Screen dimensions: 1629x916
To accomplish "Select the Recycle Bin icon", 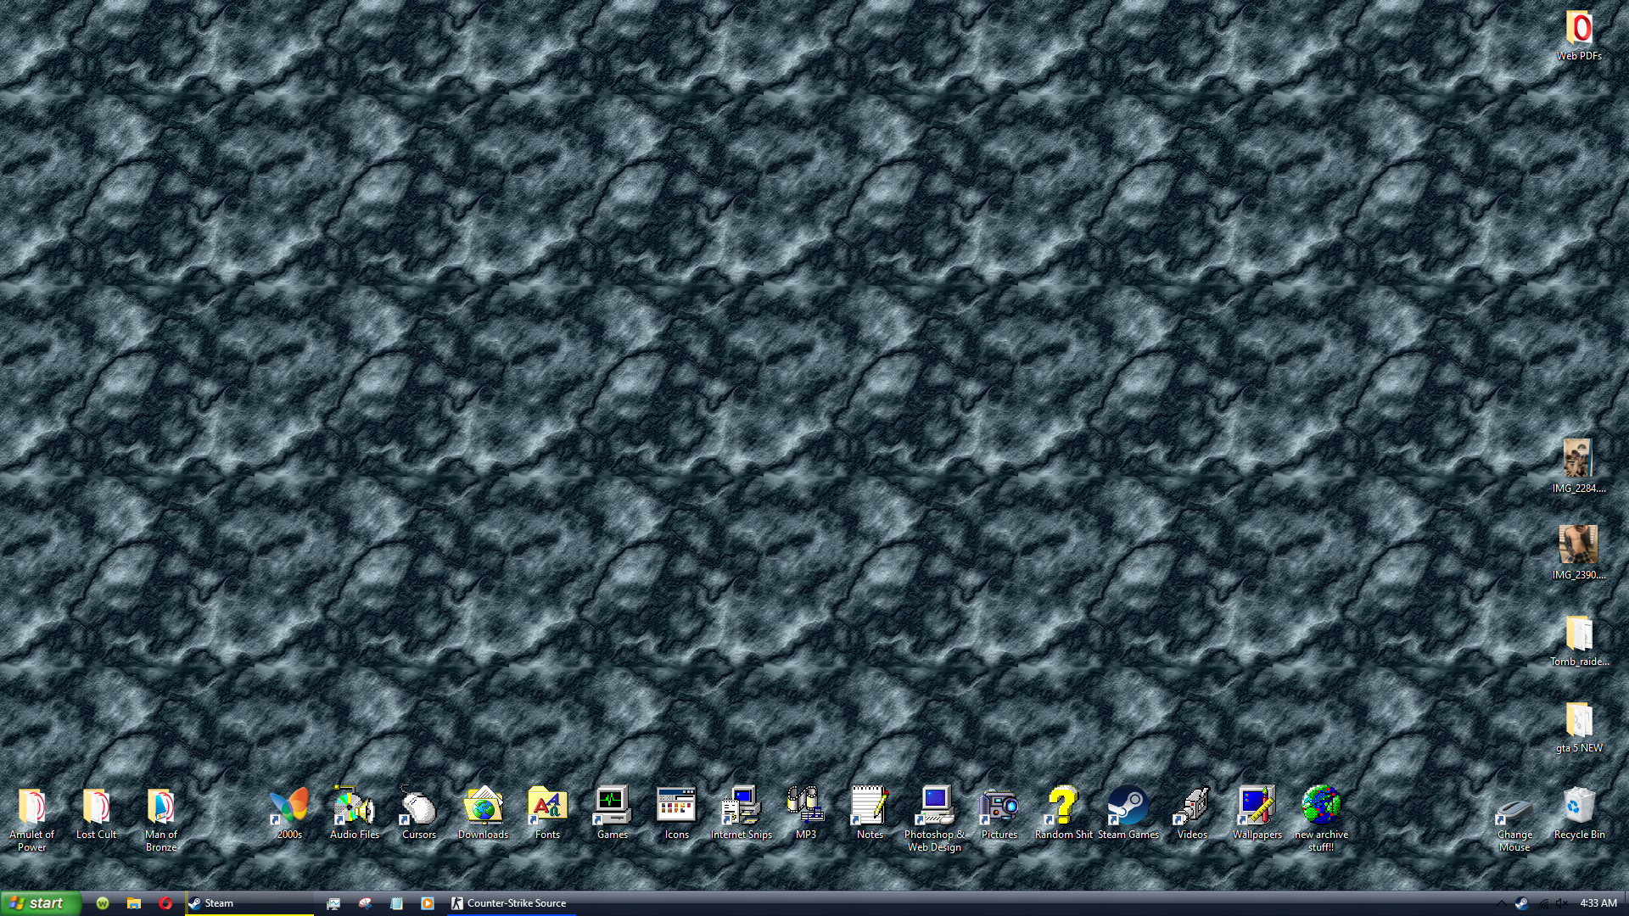I will (x=1579, y=807).
